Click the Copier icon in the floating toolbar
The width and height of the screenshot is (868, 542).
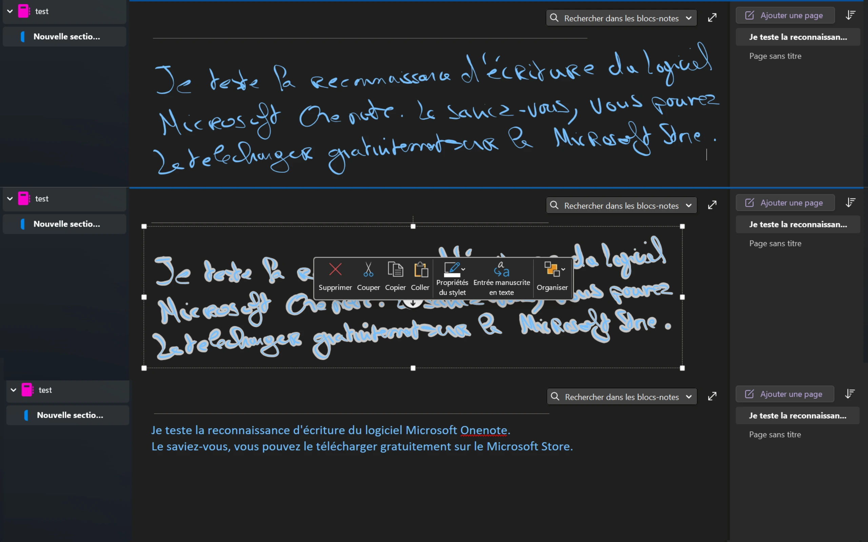pos(395,270)
